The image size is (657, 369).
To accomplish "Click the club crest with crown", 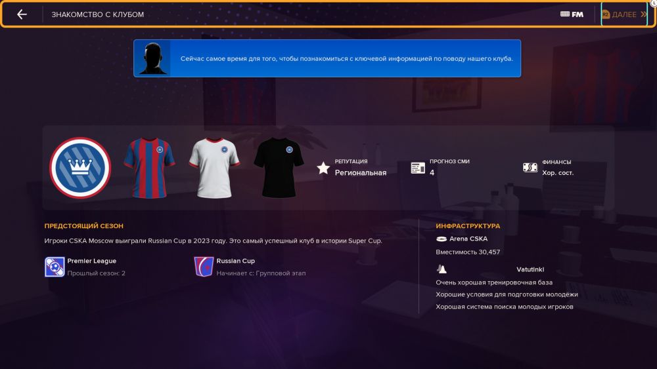I will point(80,168).
